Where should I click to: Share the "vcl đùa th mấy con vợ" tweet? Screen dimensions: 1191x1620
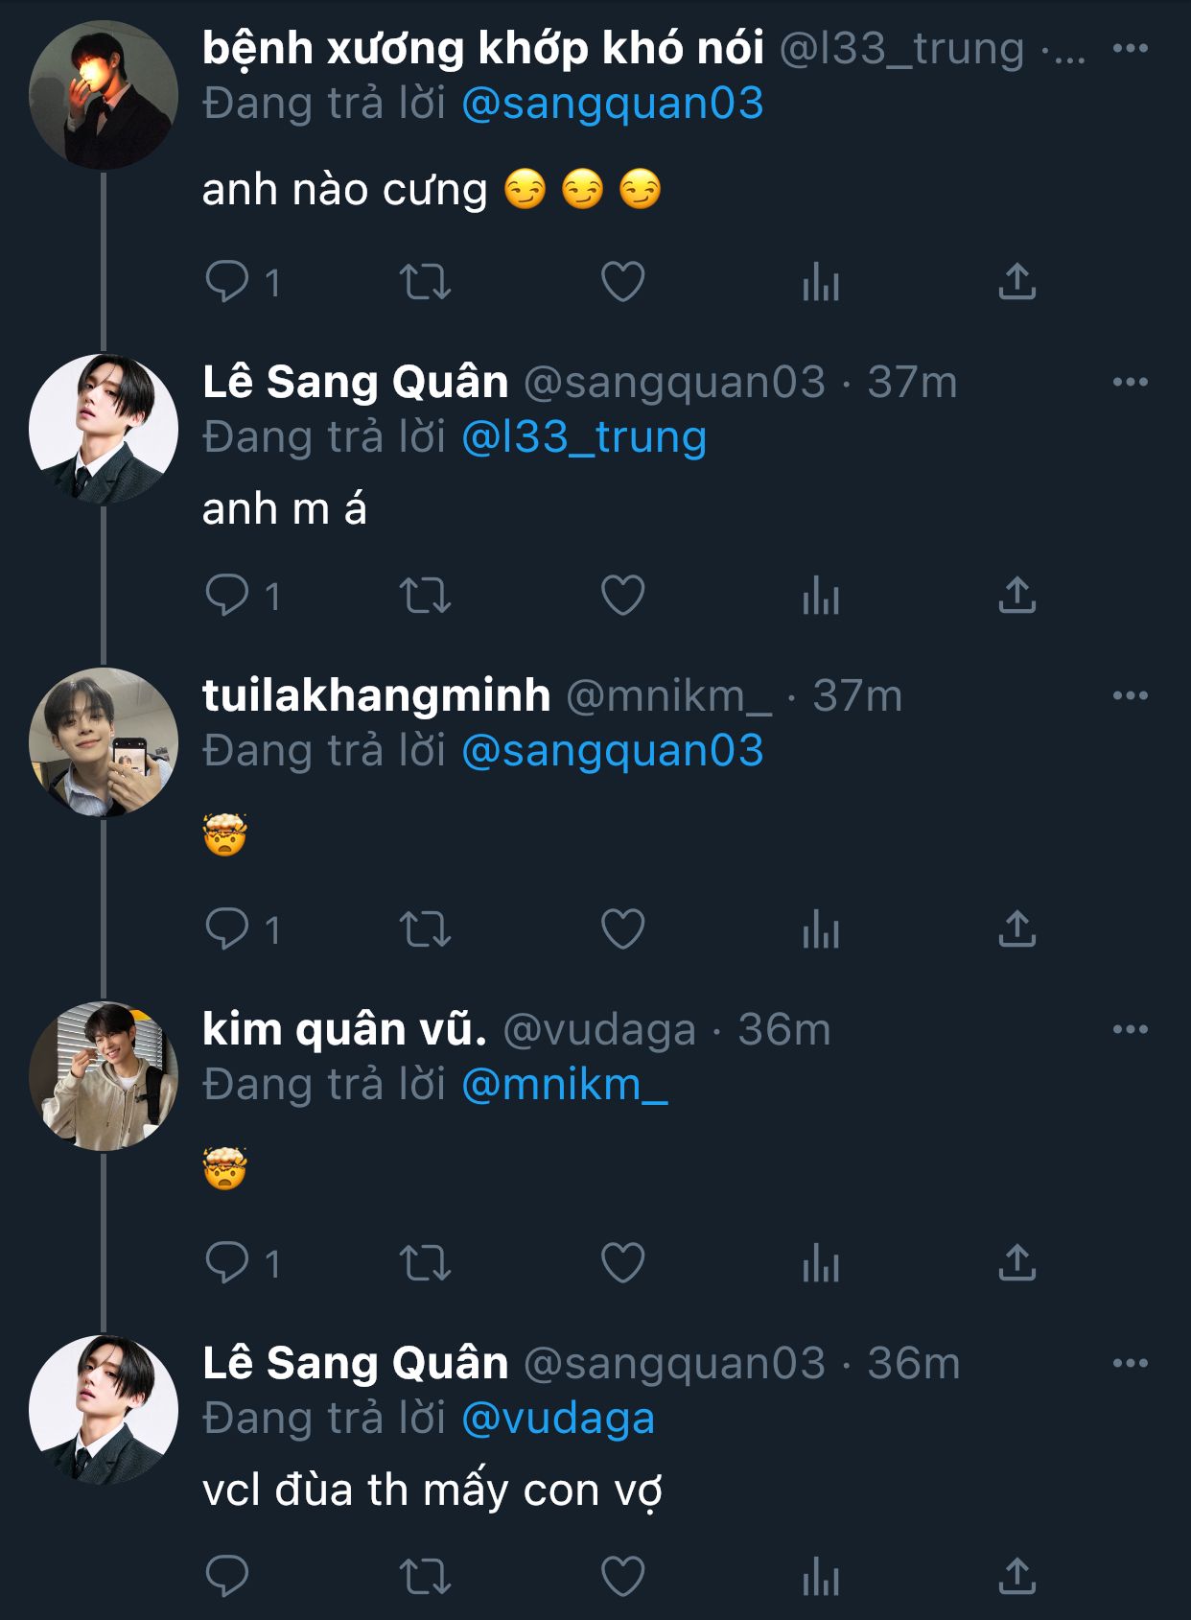click(x=1016, y=1576)
